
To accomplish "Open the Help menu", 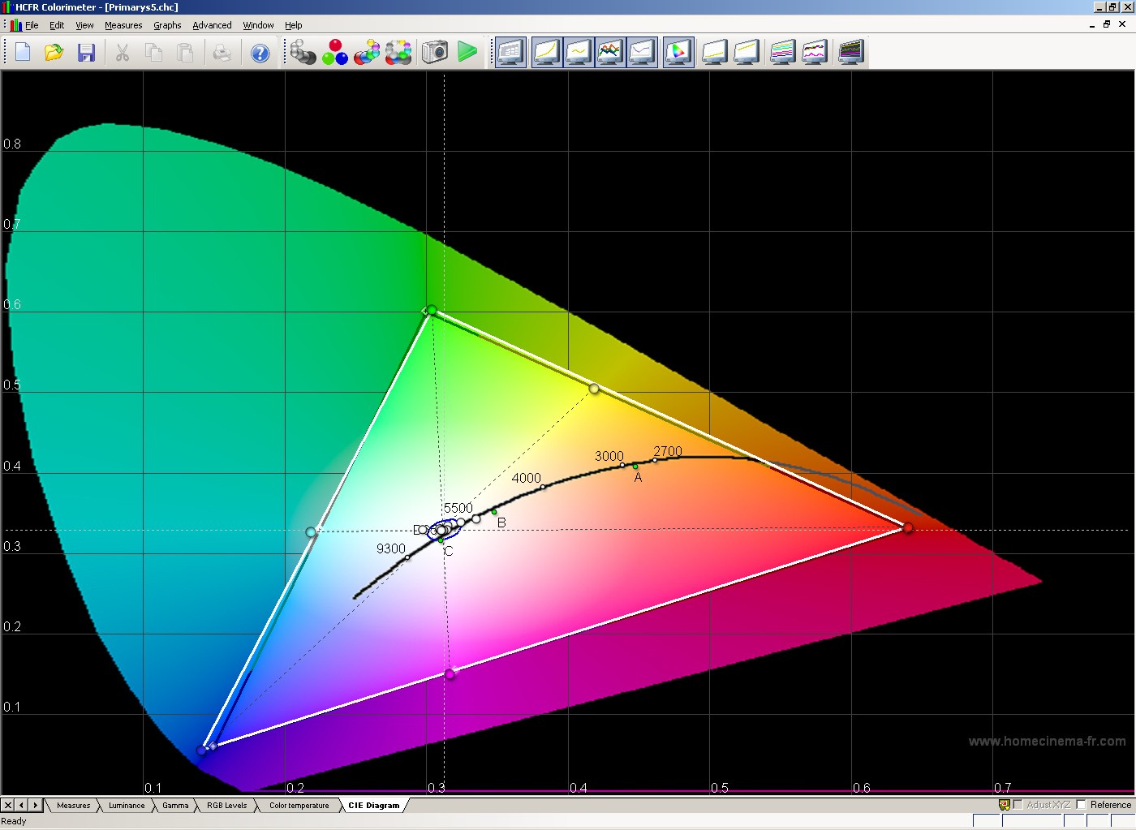I will 293,25.
